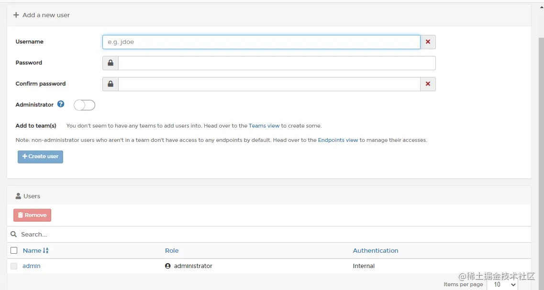Click the magnifier icon in search bar
The image size is (544, 290).
pos(13,234)
